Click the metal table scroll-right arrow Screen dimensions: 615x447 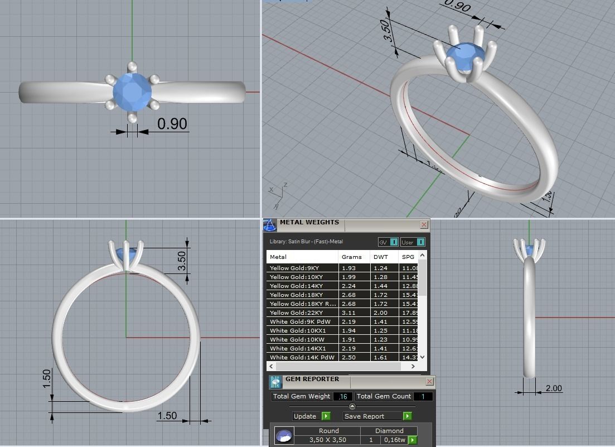[413, 366]
